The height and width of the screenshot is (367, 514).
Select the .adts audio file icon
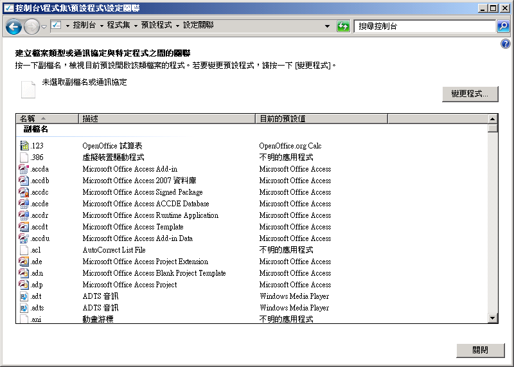24,308
